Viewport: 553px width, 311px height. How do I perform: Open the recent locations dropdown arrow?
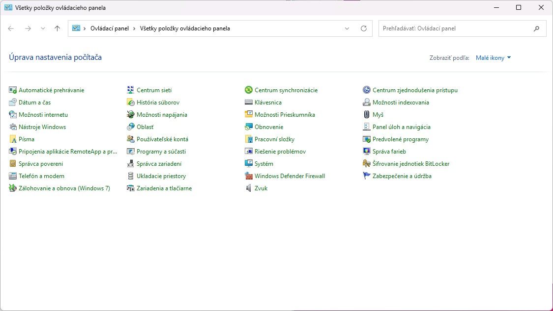pos(43,28)
